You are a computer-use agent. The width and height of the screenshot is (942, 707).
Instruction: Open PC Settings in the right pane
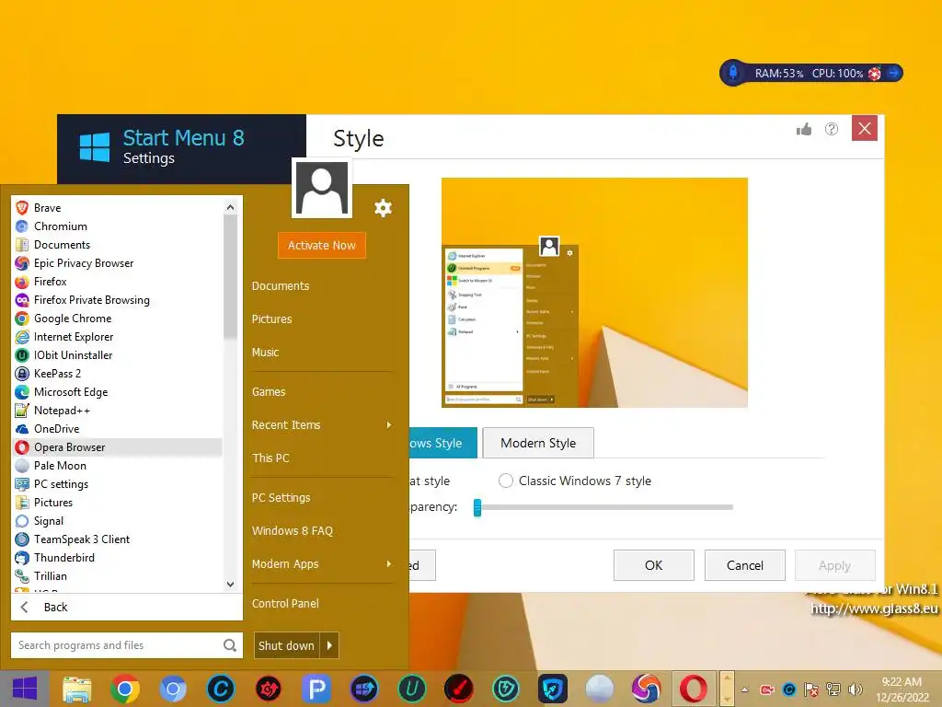281,498
